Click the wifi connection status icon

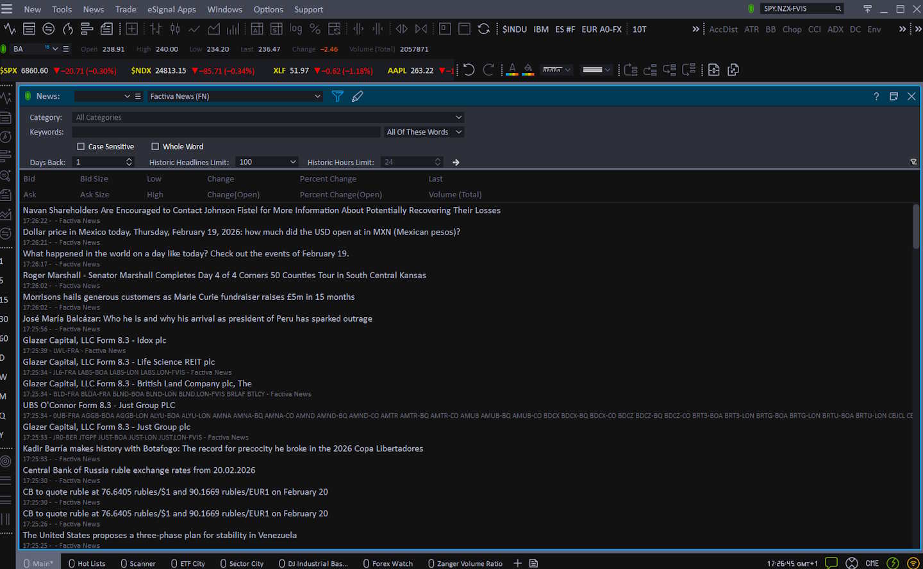[x=913, y=563]
